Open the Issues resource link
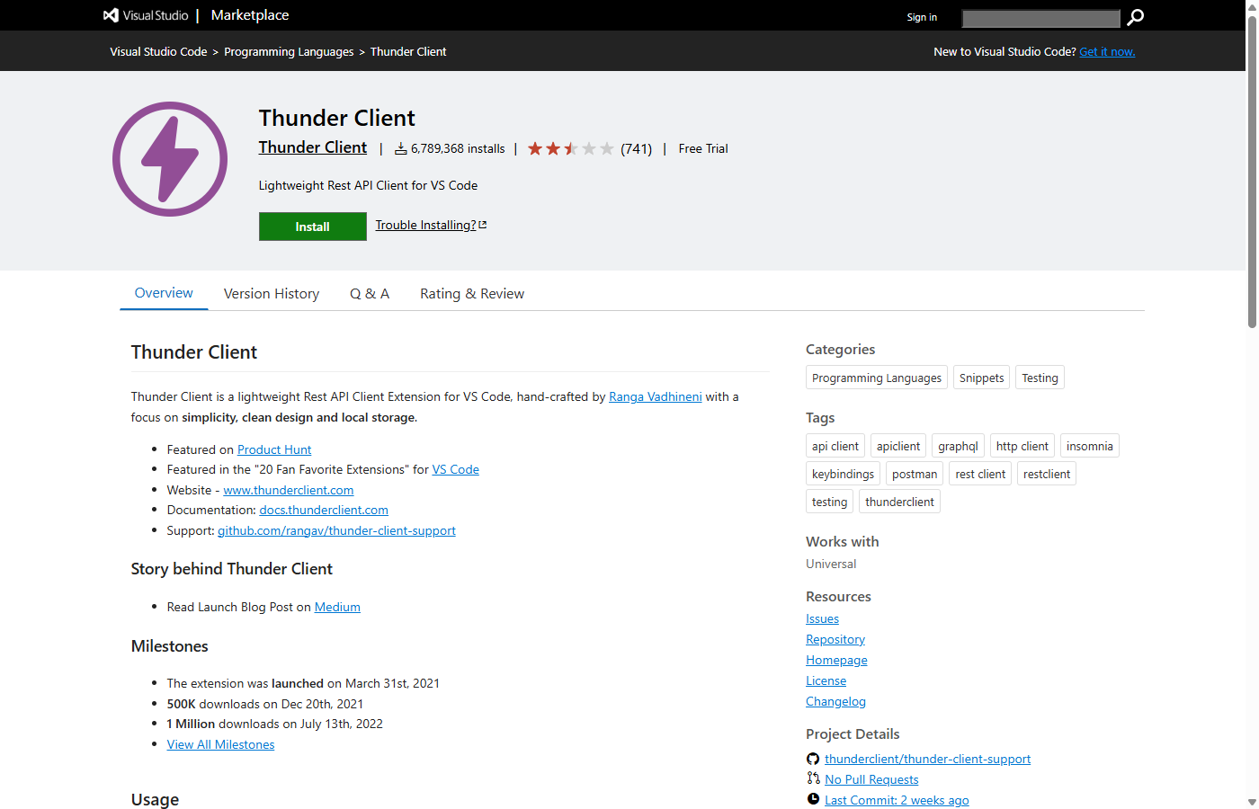 [x=822, y=618]
